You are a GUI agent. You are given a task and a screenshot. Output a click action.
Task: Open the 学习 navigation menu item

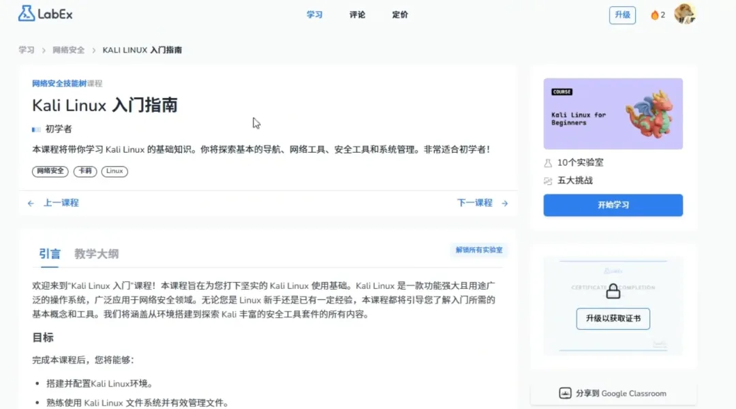tap(314, 14)
